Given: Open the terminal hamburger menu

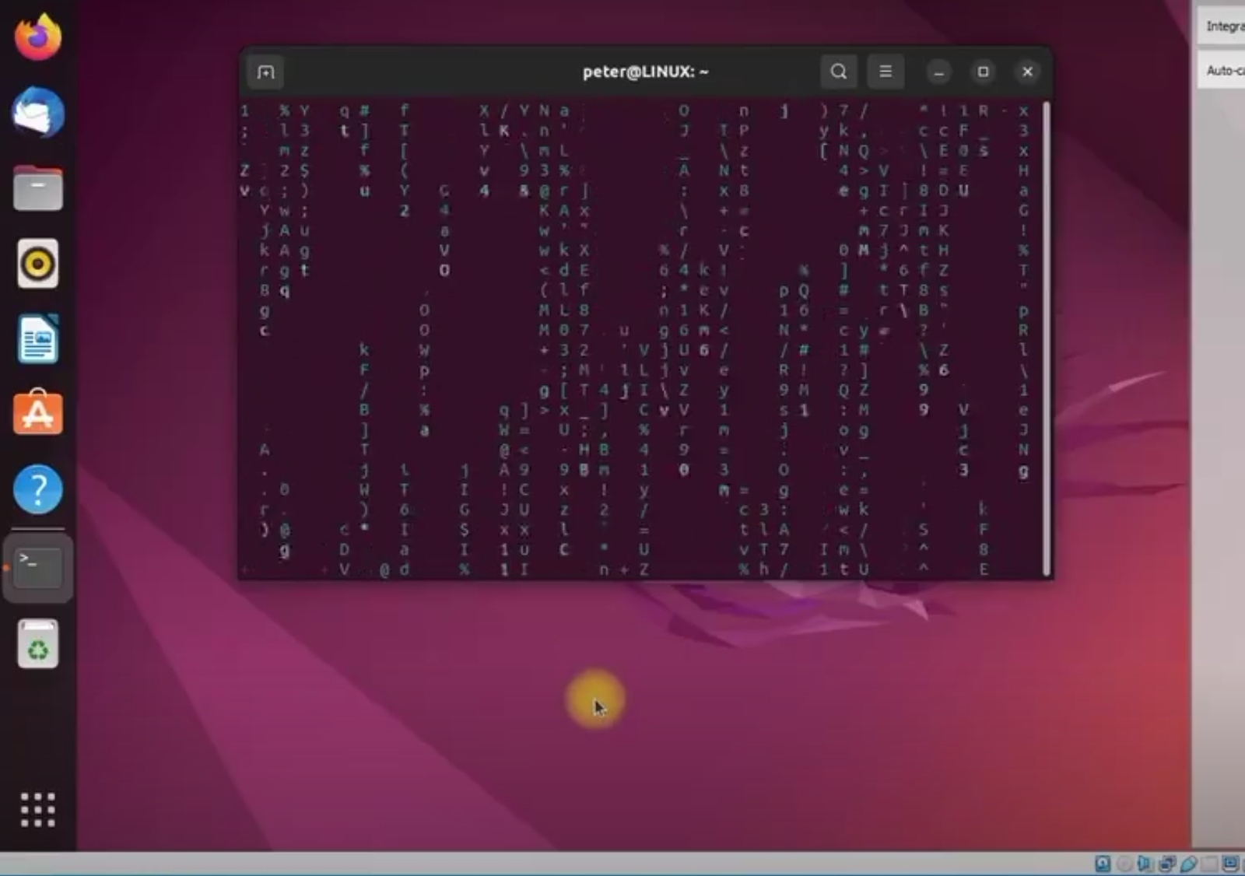Looking at the screenshot, I should tap(885, 72).
